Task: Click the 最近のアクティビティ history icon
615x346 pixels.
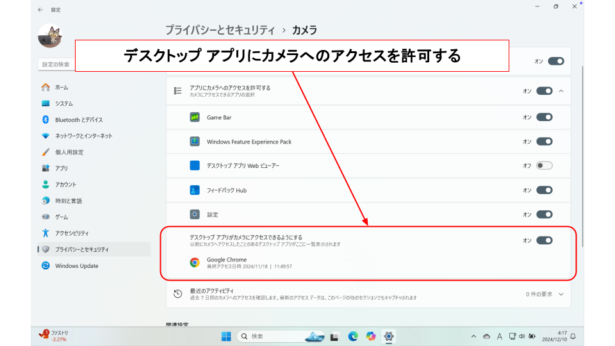Action: click(x=178, y=294)
